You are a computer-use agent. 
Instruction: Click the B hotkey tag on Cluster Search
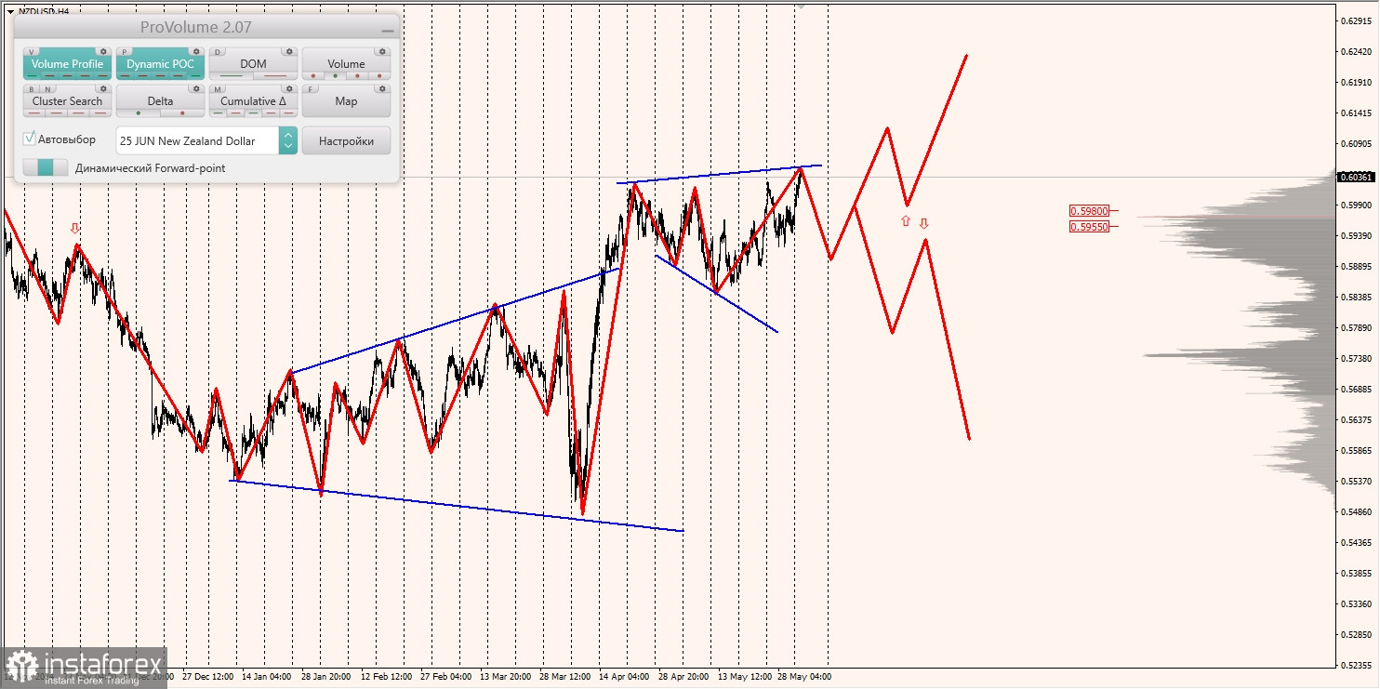[x=32, y=89]
